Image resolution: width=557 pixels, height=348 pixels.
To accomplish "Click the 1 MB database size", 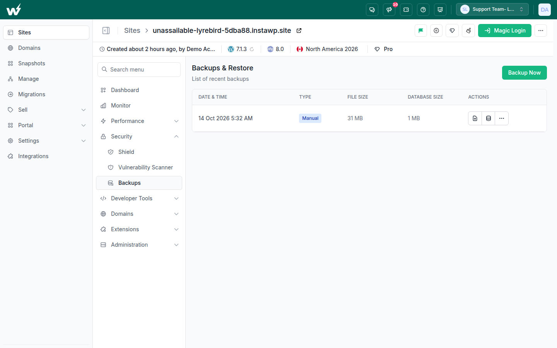I will point(413,118).
